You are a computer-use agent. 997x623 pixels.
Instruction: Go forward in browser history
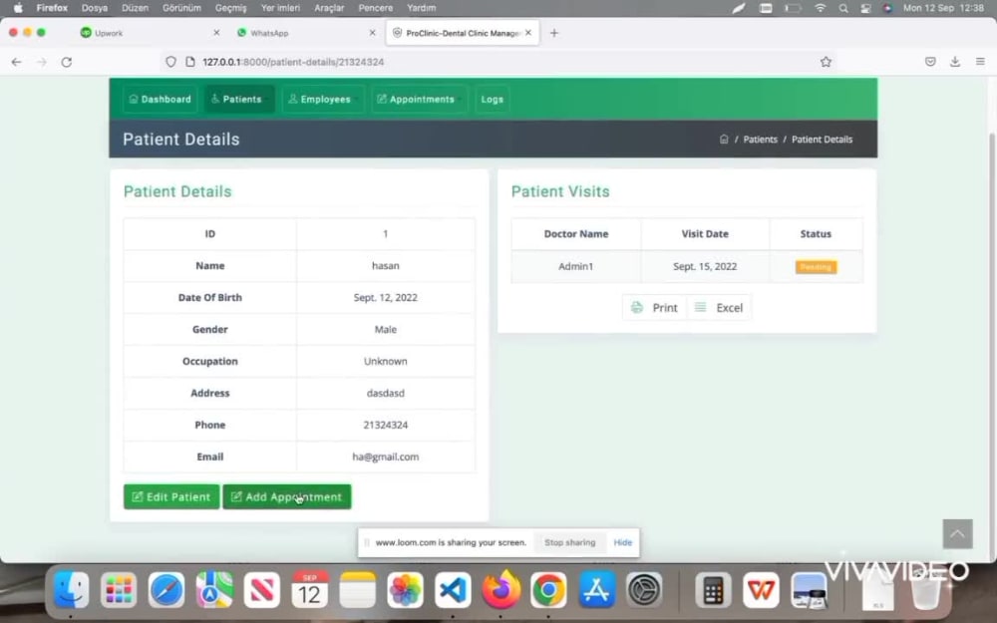point(41,62)
